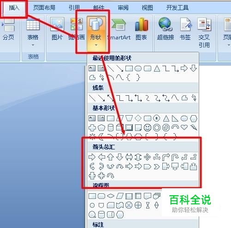
Task: Click the 箭头总汇 section header
Action: (104, 147)
